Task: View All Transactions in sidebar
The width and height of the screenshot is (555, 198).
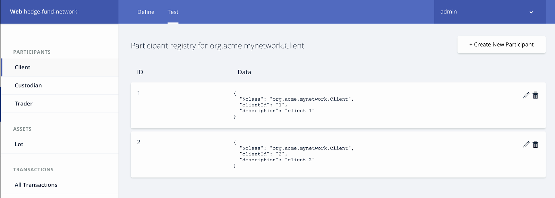Action: pos(36,185)
